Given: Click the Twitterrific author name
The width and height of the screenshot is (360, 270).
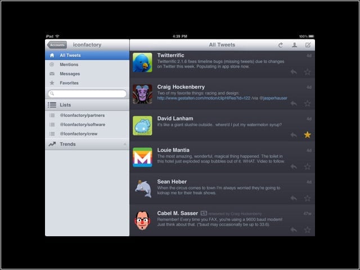Looking at the screenshot, I should click(x=170, y=55).
